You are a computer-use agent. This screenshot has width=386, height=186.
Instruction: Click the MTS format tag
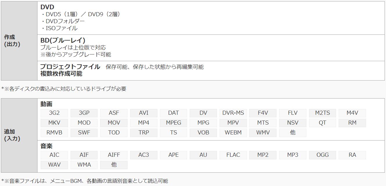[263, 123]
